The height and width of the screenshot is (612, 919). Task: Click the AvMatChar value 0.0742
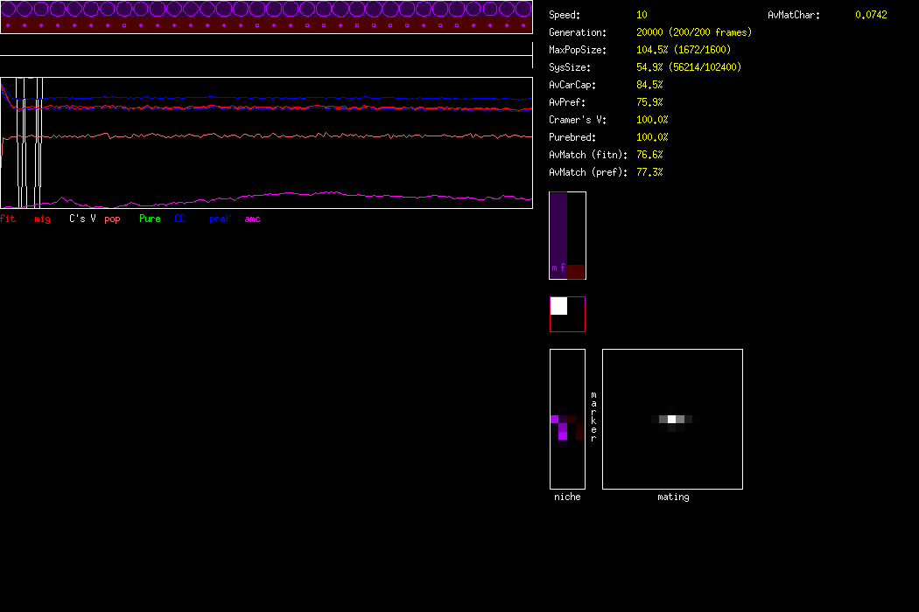[x=871, y=15]
